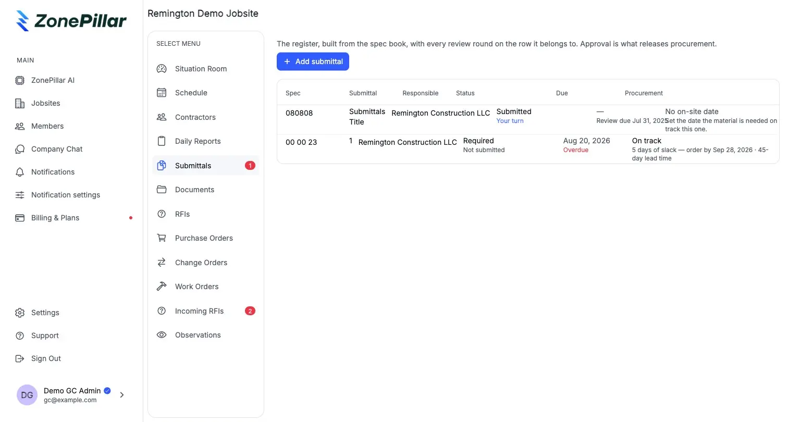Click spec number 00 00 23

[301, 142]
